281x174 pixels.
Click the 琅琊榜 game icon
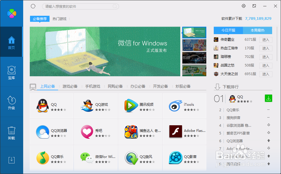click(216, 57)
